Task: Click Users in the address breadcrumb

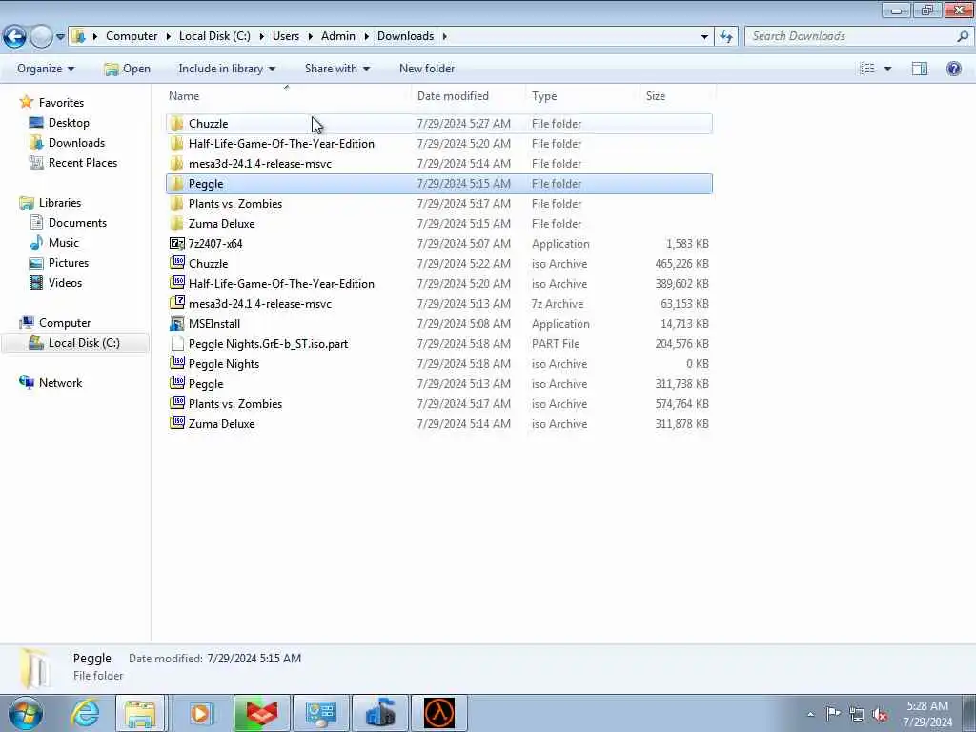Action: click(286, 36)
